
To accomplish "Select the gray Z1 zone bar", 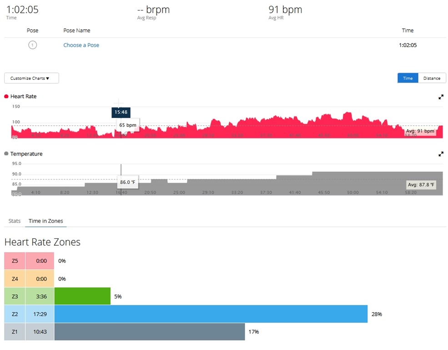I will 149,332.
